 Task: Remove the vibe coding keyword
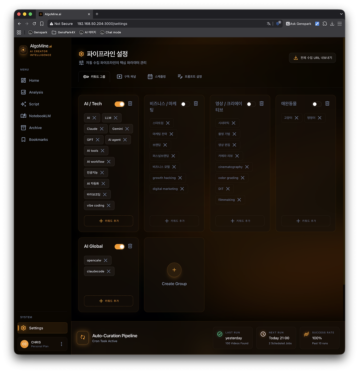click(109, 205)
